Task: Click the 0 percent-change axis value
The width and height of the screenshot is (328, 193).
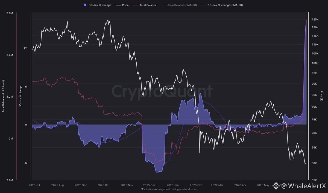Action: click(x=26, y=125)
